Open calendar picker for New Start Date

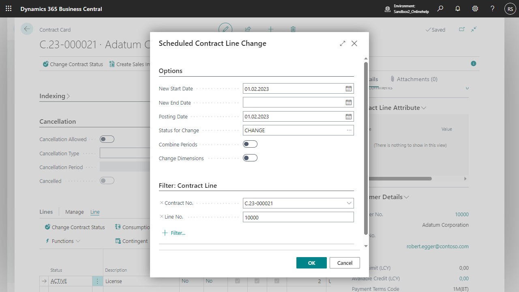click(x=348, y=89)
